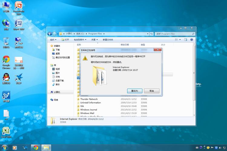Select the Windows Journal folder

(89, 110)
